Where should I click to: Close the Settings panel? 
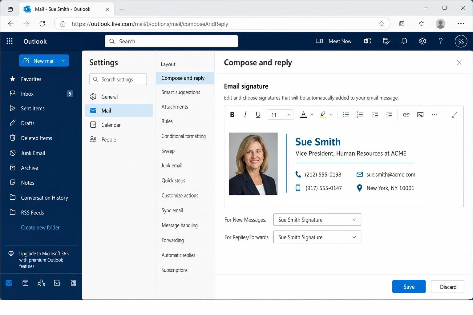coord(459,62)
